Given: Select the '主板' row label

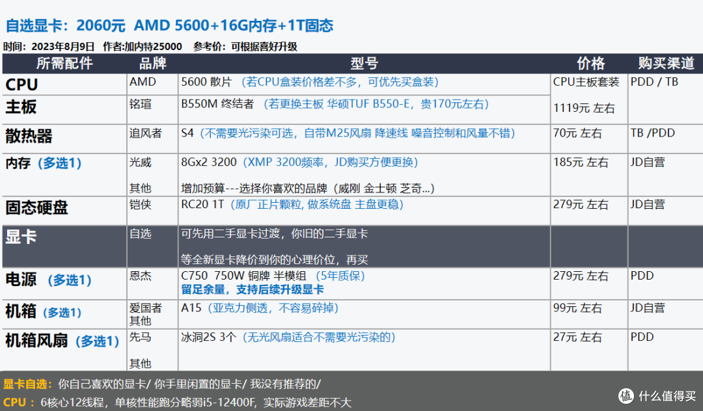Looking at the screenshot, I should [21, 107].
